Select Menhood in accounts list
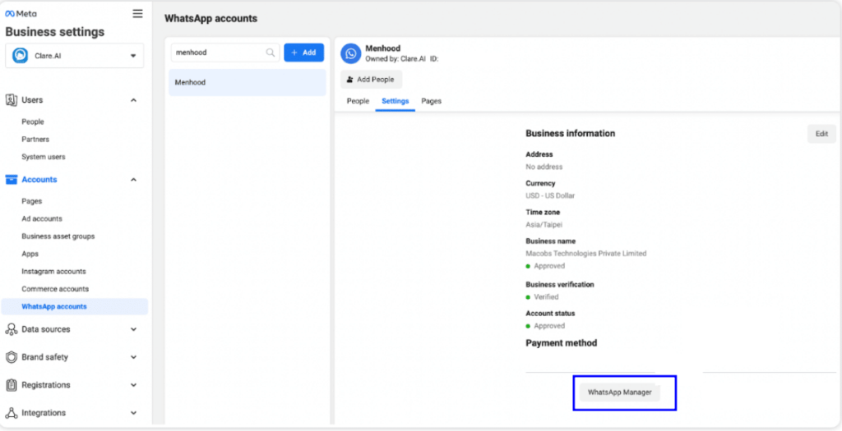This screenshot has width=842, height=431. point(248,83)
